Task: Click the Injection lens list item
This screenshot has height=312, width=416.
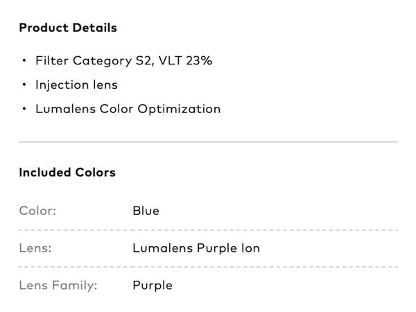Action: point(77,85)
